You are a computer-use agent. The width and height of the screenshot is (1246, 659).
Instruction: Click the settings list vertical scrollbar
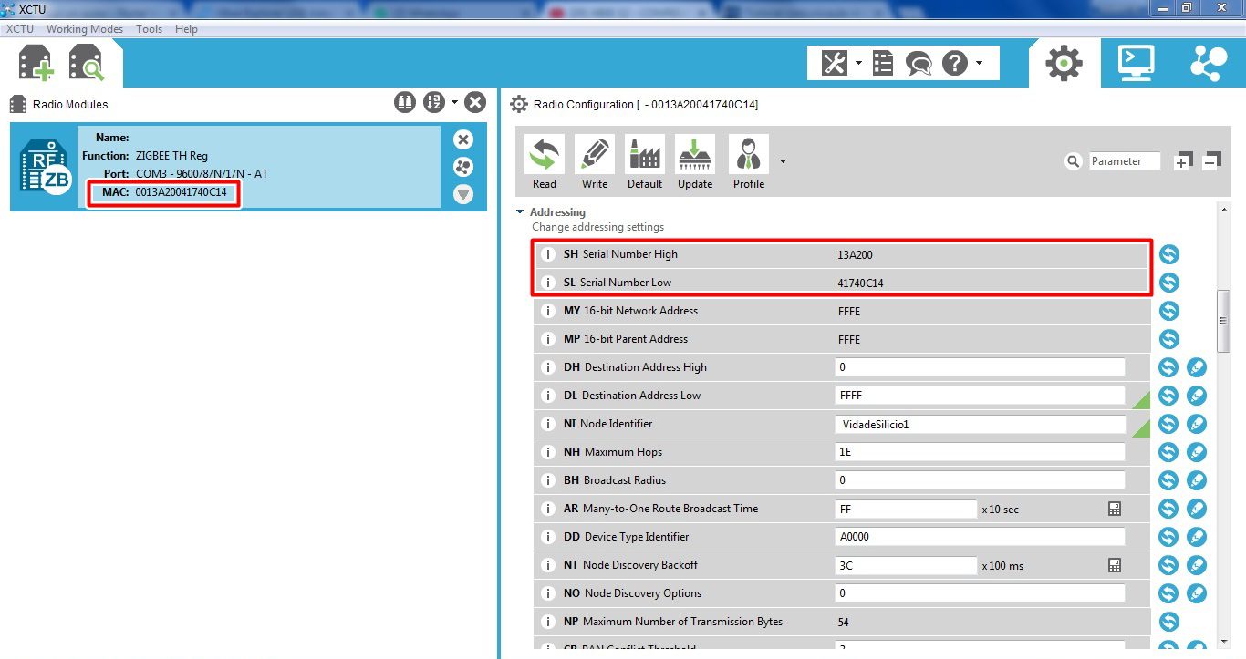click(1224, 321)
